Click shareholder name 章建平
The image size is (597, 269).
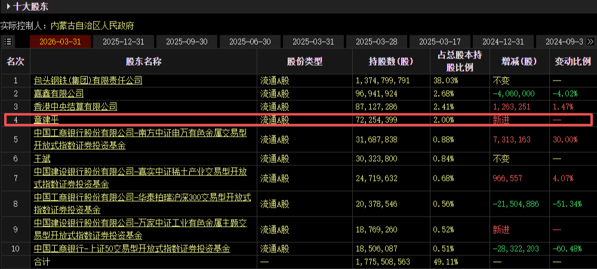click(46, 120)
